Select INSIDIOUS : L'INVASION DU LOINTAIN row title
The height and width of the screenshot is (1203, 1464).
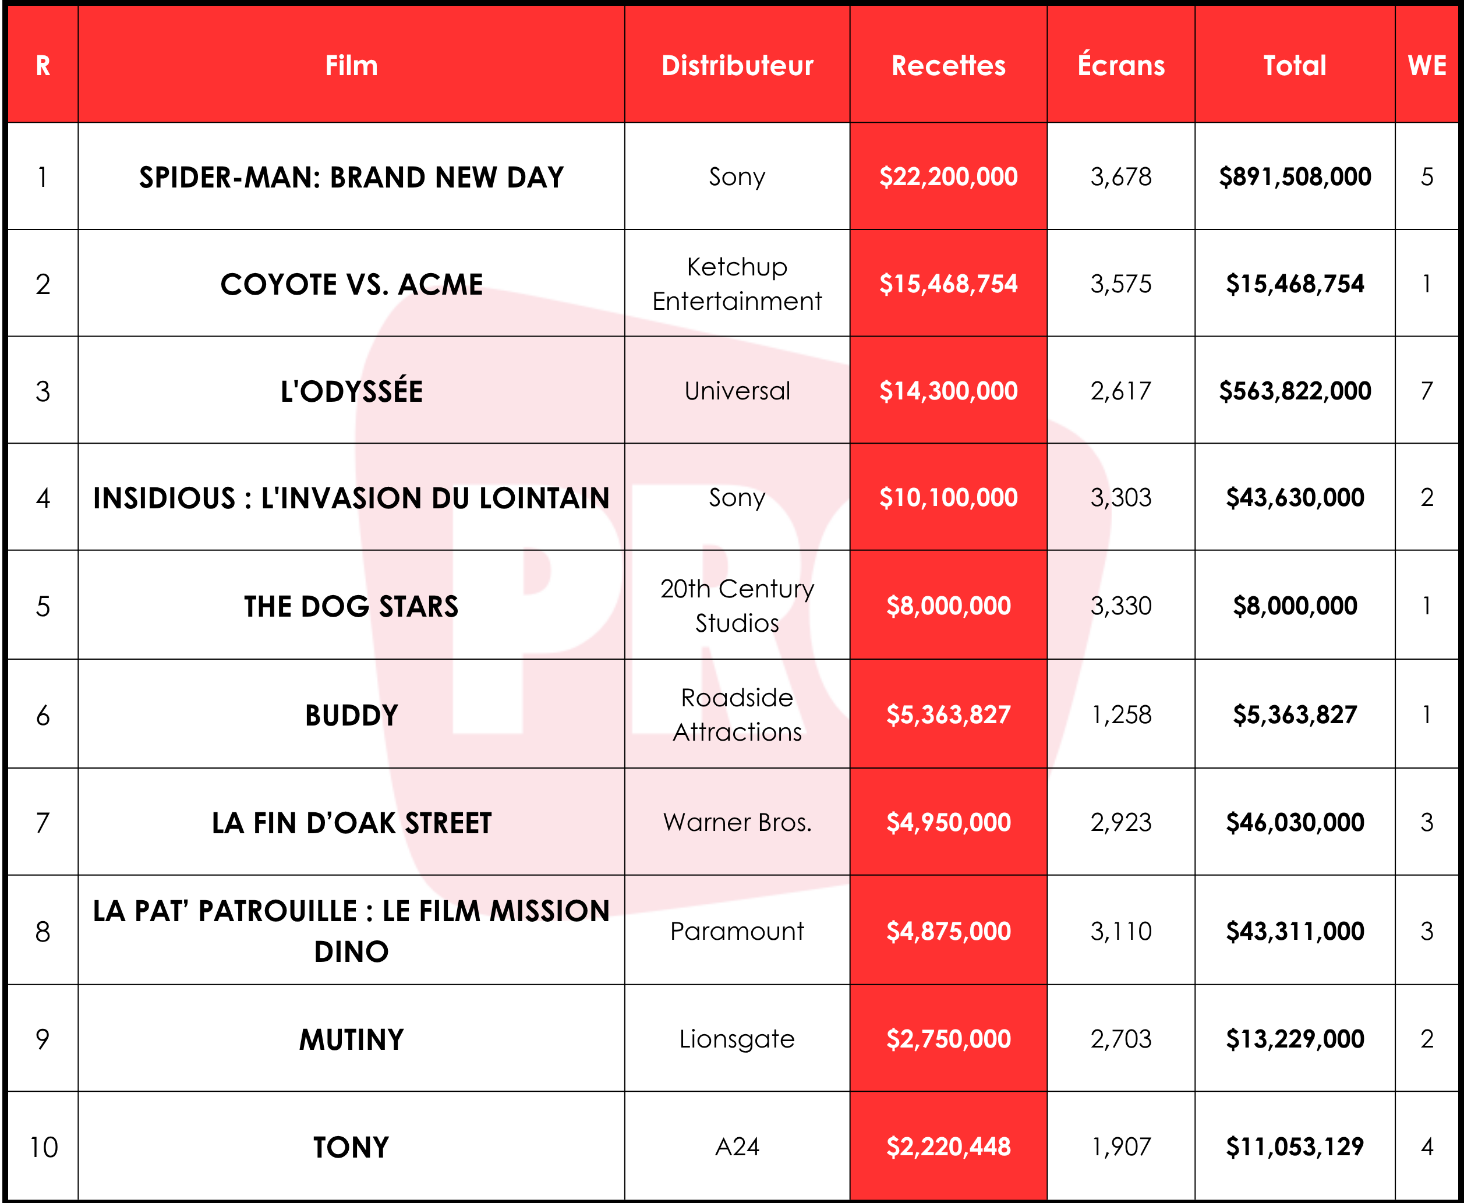click(x=351, y=497)
